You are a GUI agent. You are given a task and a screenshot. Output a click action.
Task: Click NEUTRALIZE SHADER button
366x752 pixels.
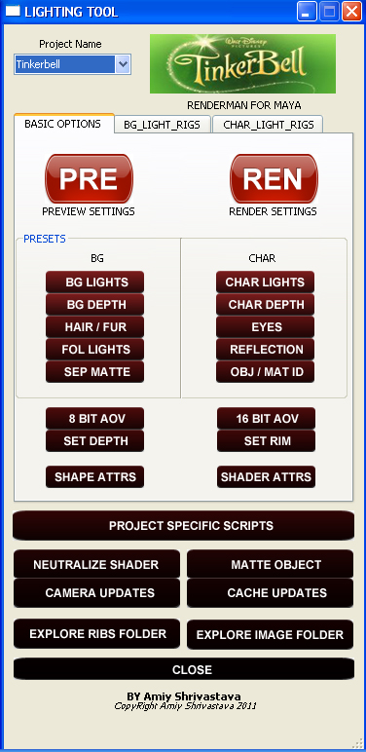(96, 564)
